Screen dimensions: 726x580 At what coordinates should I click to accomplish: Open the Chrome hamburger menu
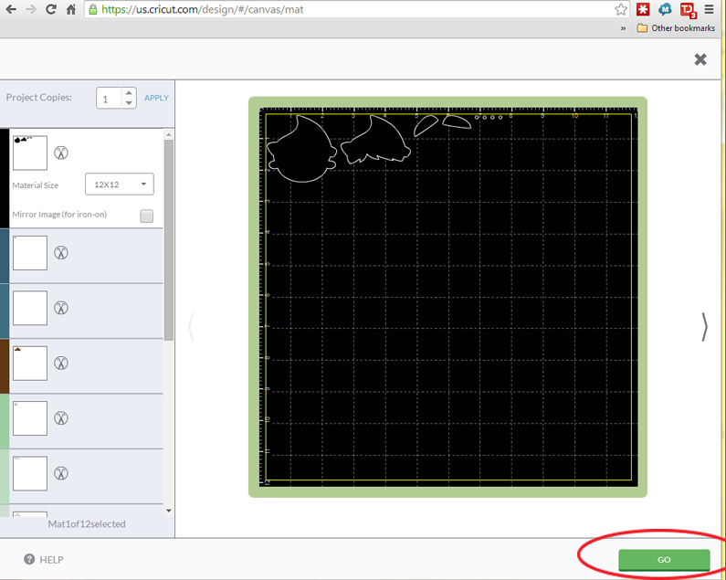pyautogui.click(x=710, y=9)
